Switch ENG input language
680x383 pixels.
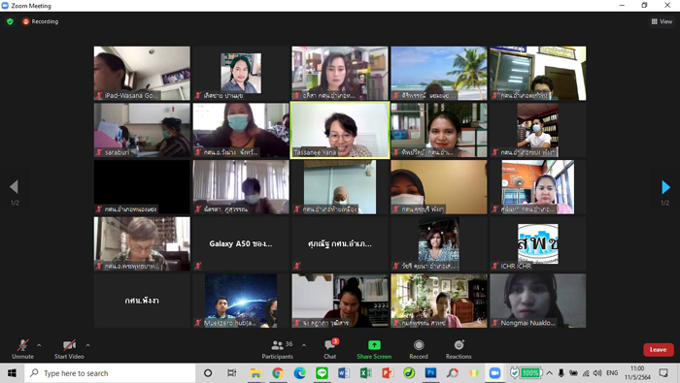[x=612, y=373]
